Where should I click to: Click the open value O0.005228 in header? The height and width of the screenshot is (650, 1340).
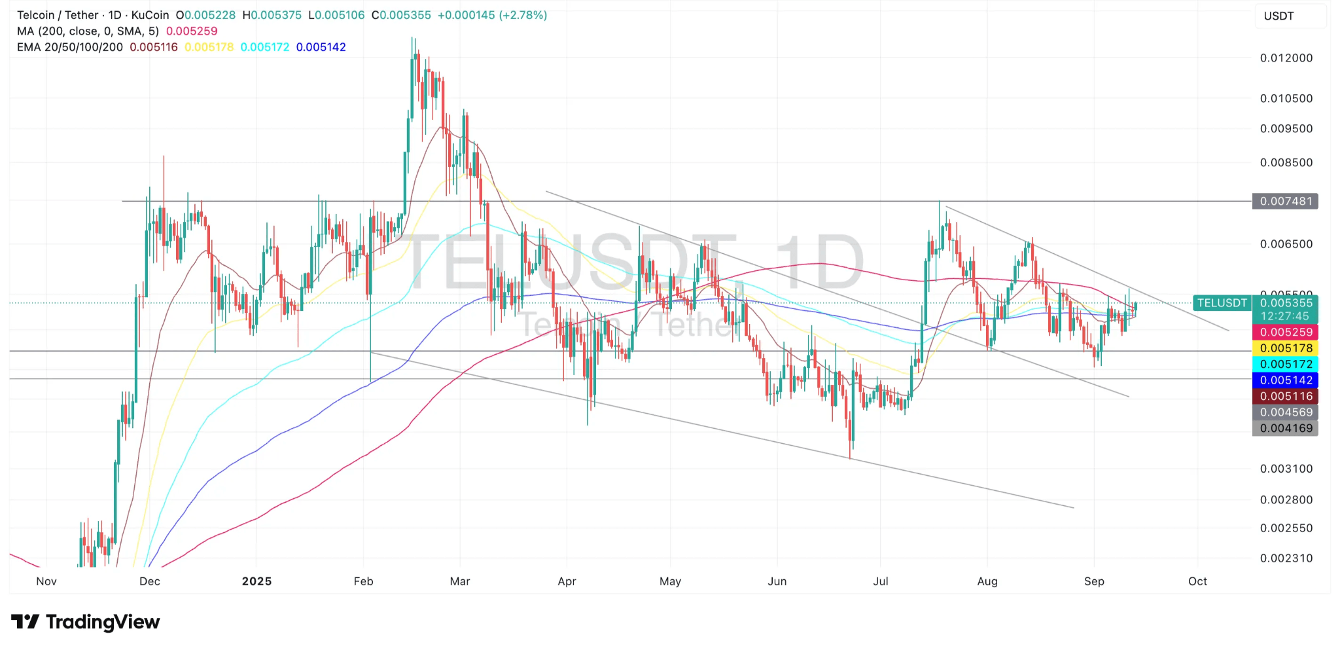pos(205,15)
